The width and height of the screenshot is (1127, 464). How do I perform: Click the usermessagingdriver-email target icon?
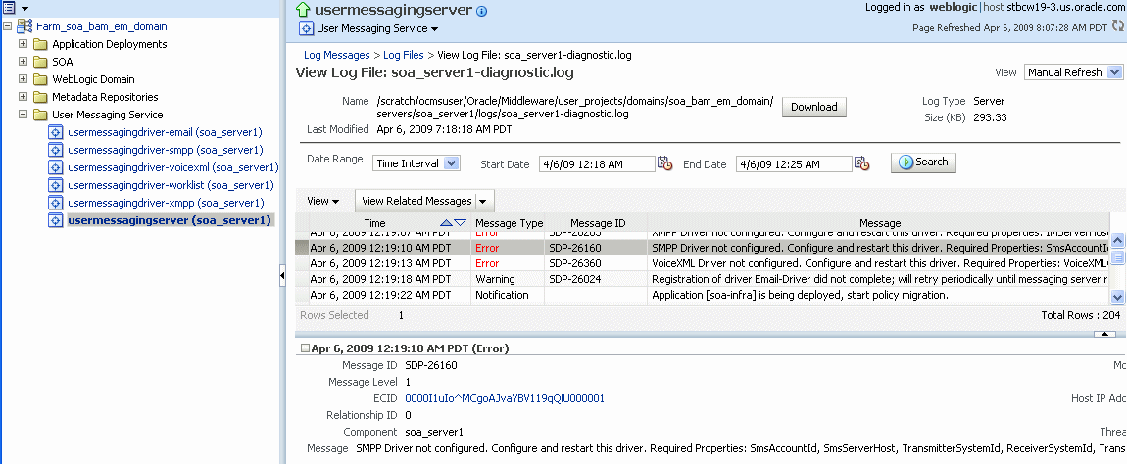click(56, 132)
